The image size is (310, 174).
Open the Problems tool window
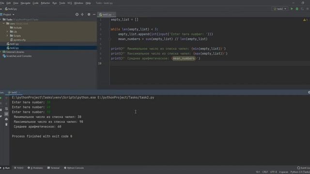35,168
